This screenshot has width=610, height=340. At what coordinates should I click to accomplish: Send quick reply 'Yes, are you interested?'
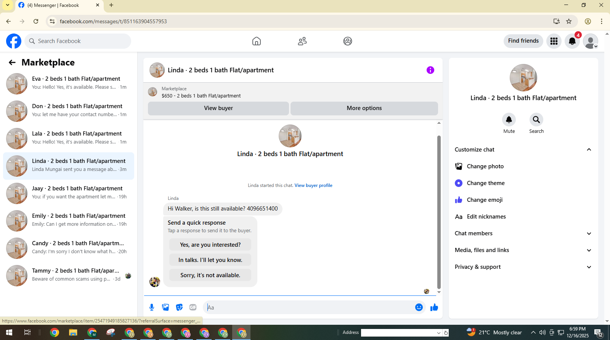click(210, 245)
